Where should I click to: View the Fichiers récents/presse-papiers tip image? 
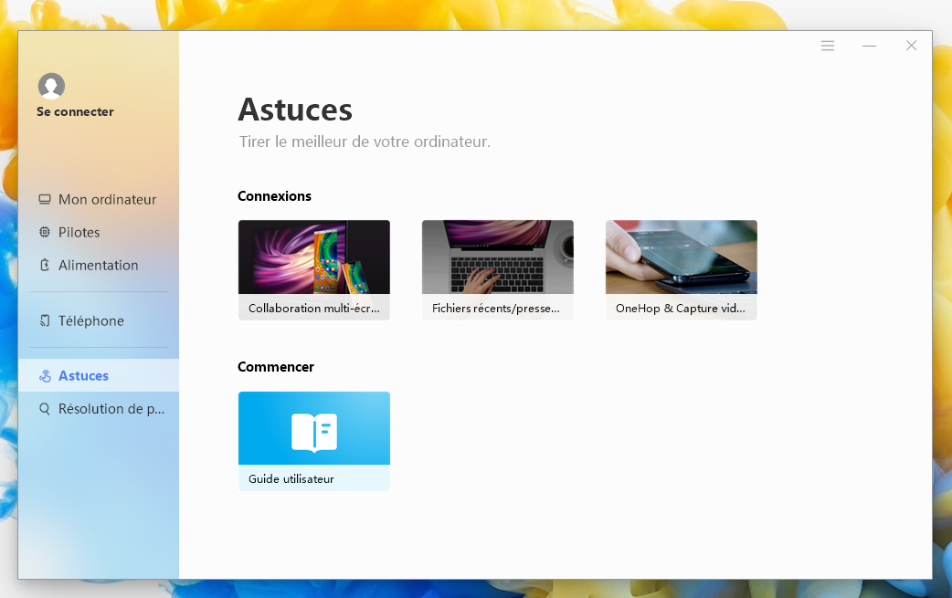[498, 257]
